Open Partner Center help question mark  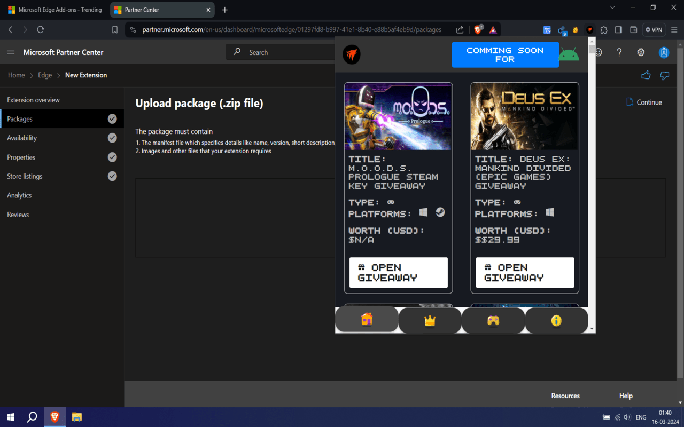point(619,52)
